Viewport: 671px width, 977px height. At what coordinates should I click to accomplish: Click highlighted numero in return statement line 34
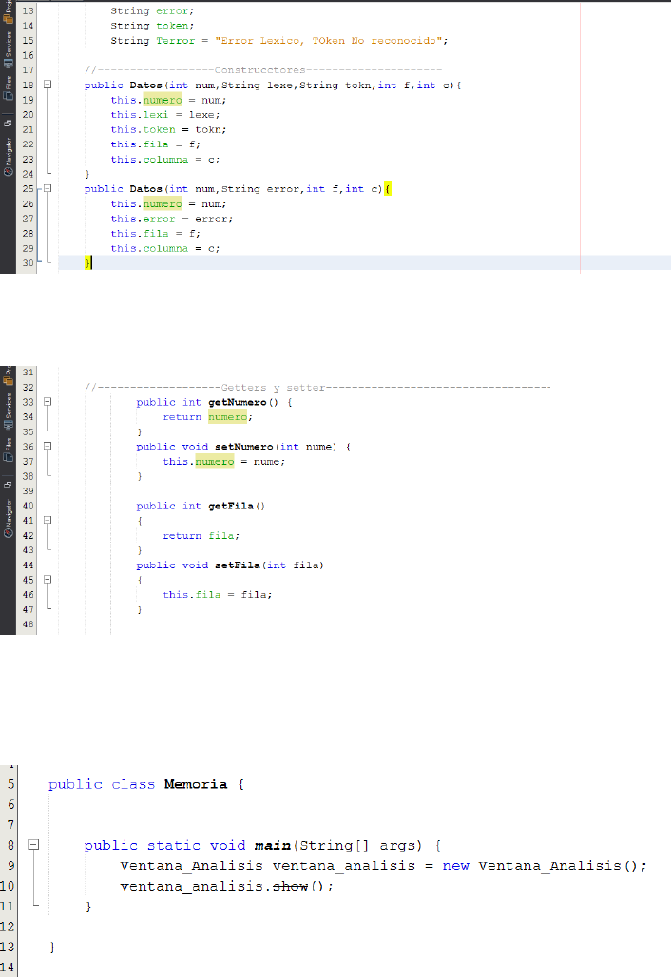pyautogui.click(x=227, y=417)
